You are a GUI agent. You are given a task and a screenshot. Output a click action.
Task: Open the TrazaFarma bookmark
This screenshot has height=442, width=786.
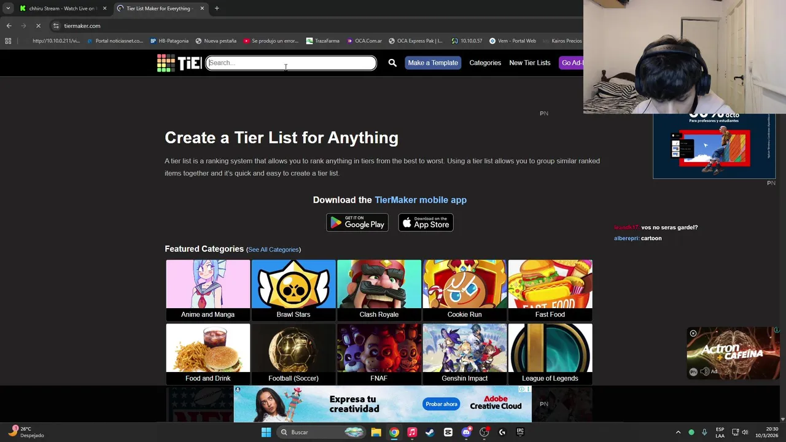click(322, 41)
